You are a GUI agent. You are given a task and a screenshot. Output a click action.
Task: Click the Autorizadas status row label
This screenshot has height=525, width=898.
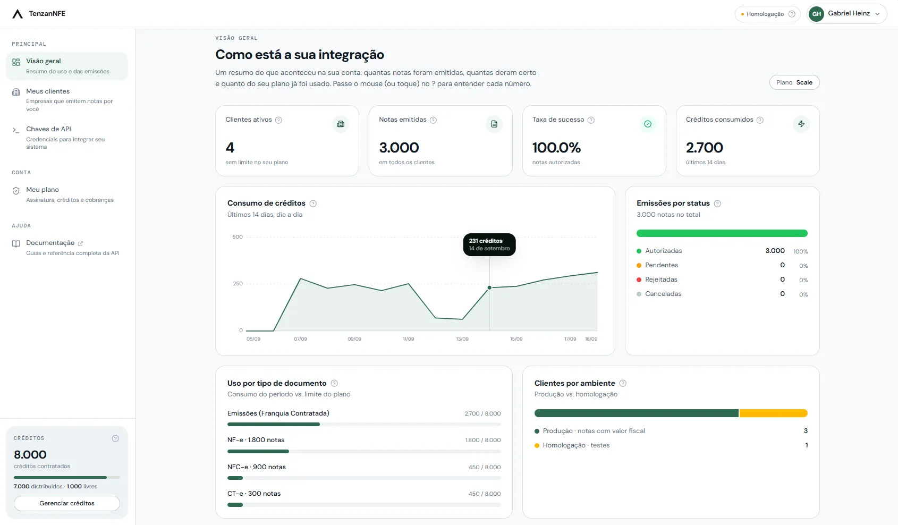click(664, 251)
